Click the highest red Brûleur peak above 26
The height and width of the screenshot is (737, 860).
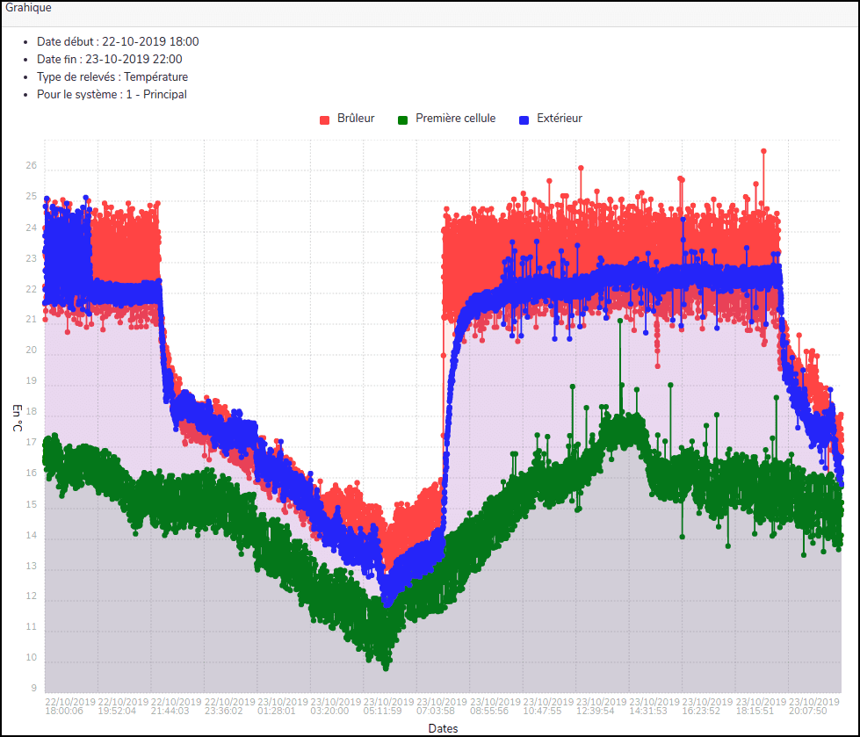click(763, 151)
